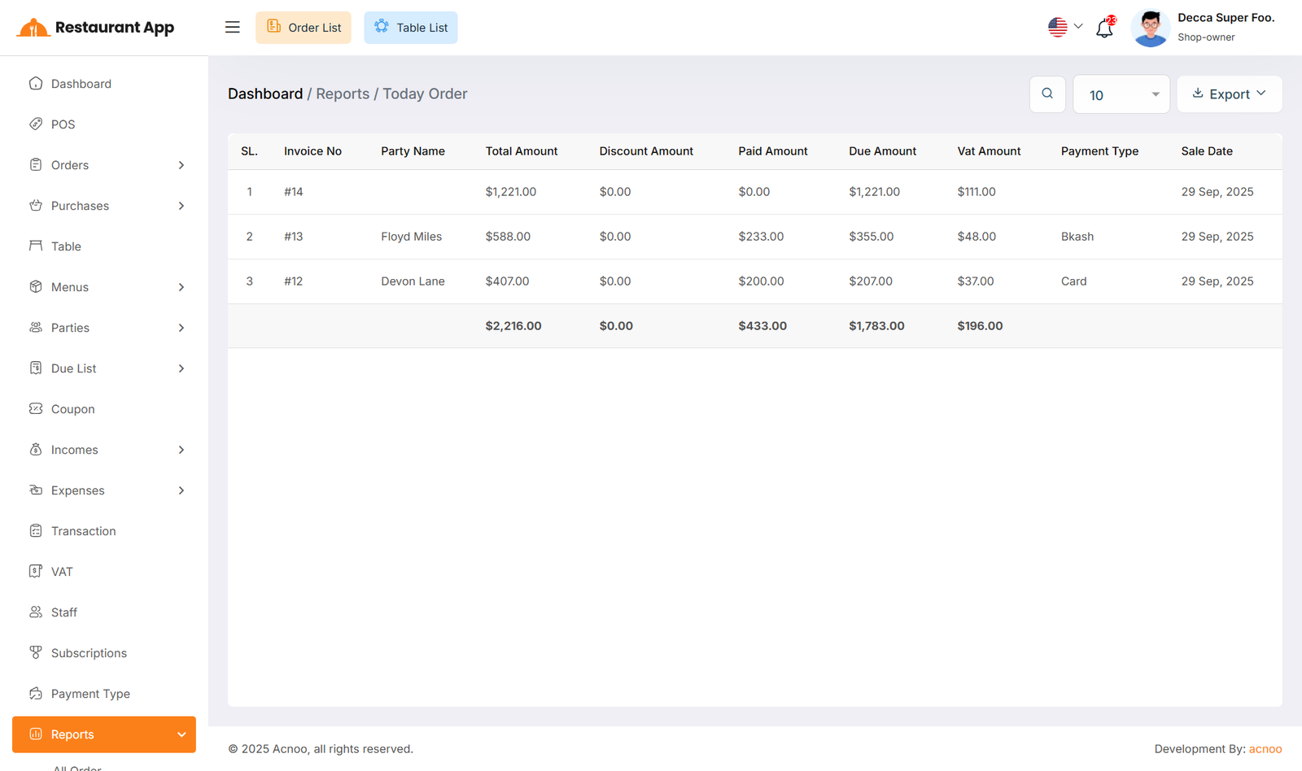Expand the Parties submenu chevron
Viewport: 1302px width, 771px height.
[181, 328]
